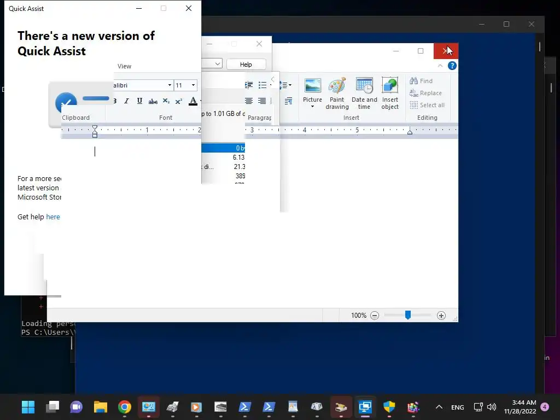The image size is (560, 420).
Task: Switch to the View ribbon tab
Action: pos(124,66)
